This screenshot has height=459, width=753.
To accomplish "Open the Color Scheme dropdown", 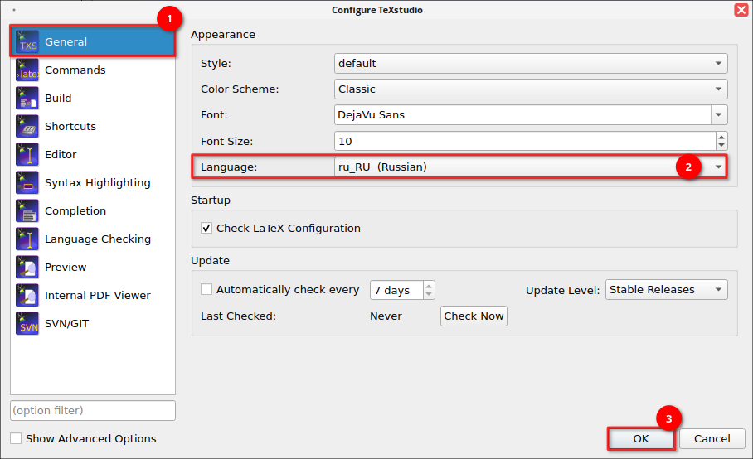I will (x=531, y=89).
